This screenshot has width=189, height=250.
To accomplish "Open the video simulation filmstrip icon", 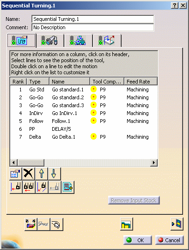I will coord(177,224).
